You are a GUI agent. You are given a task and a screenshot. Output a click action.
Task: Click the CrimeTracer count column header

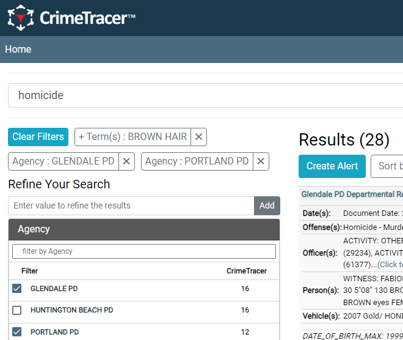pos(247,271)
